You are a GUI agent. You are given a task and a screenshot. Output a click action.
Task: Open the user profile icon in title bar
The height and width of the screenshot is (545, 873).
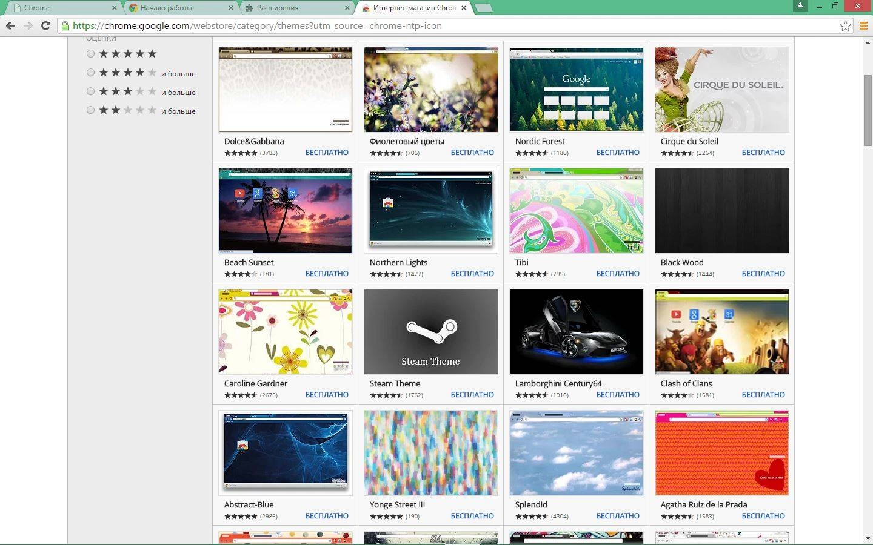[x=800, y=5]
